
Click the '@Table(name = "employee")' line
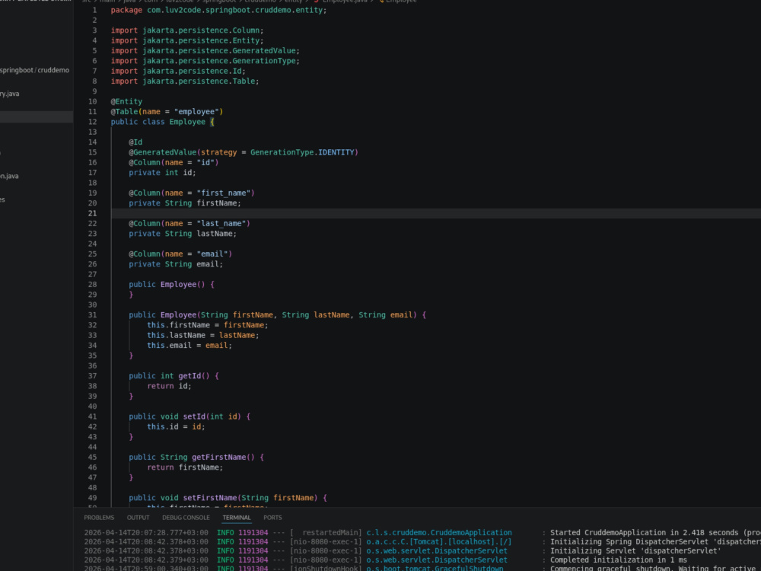pyautogui.click(x=167, y=112)
